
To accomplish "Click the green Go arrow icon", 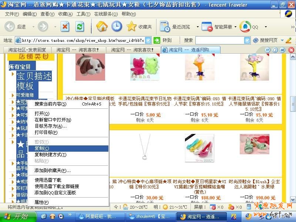I will coord(157,40).
